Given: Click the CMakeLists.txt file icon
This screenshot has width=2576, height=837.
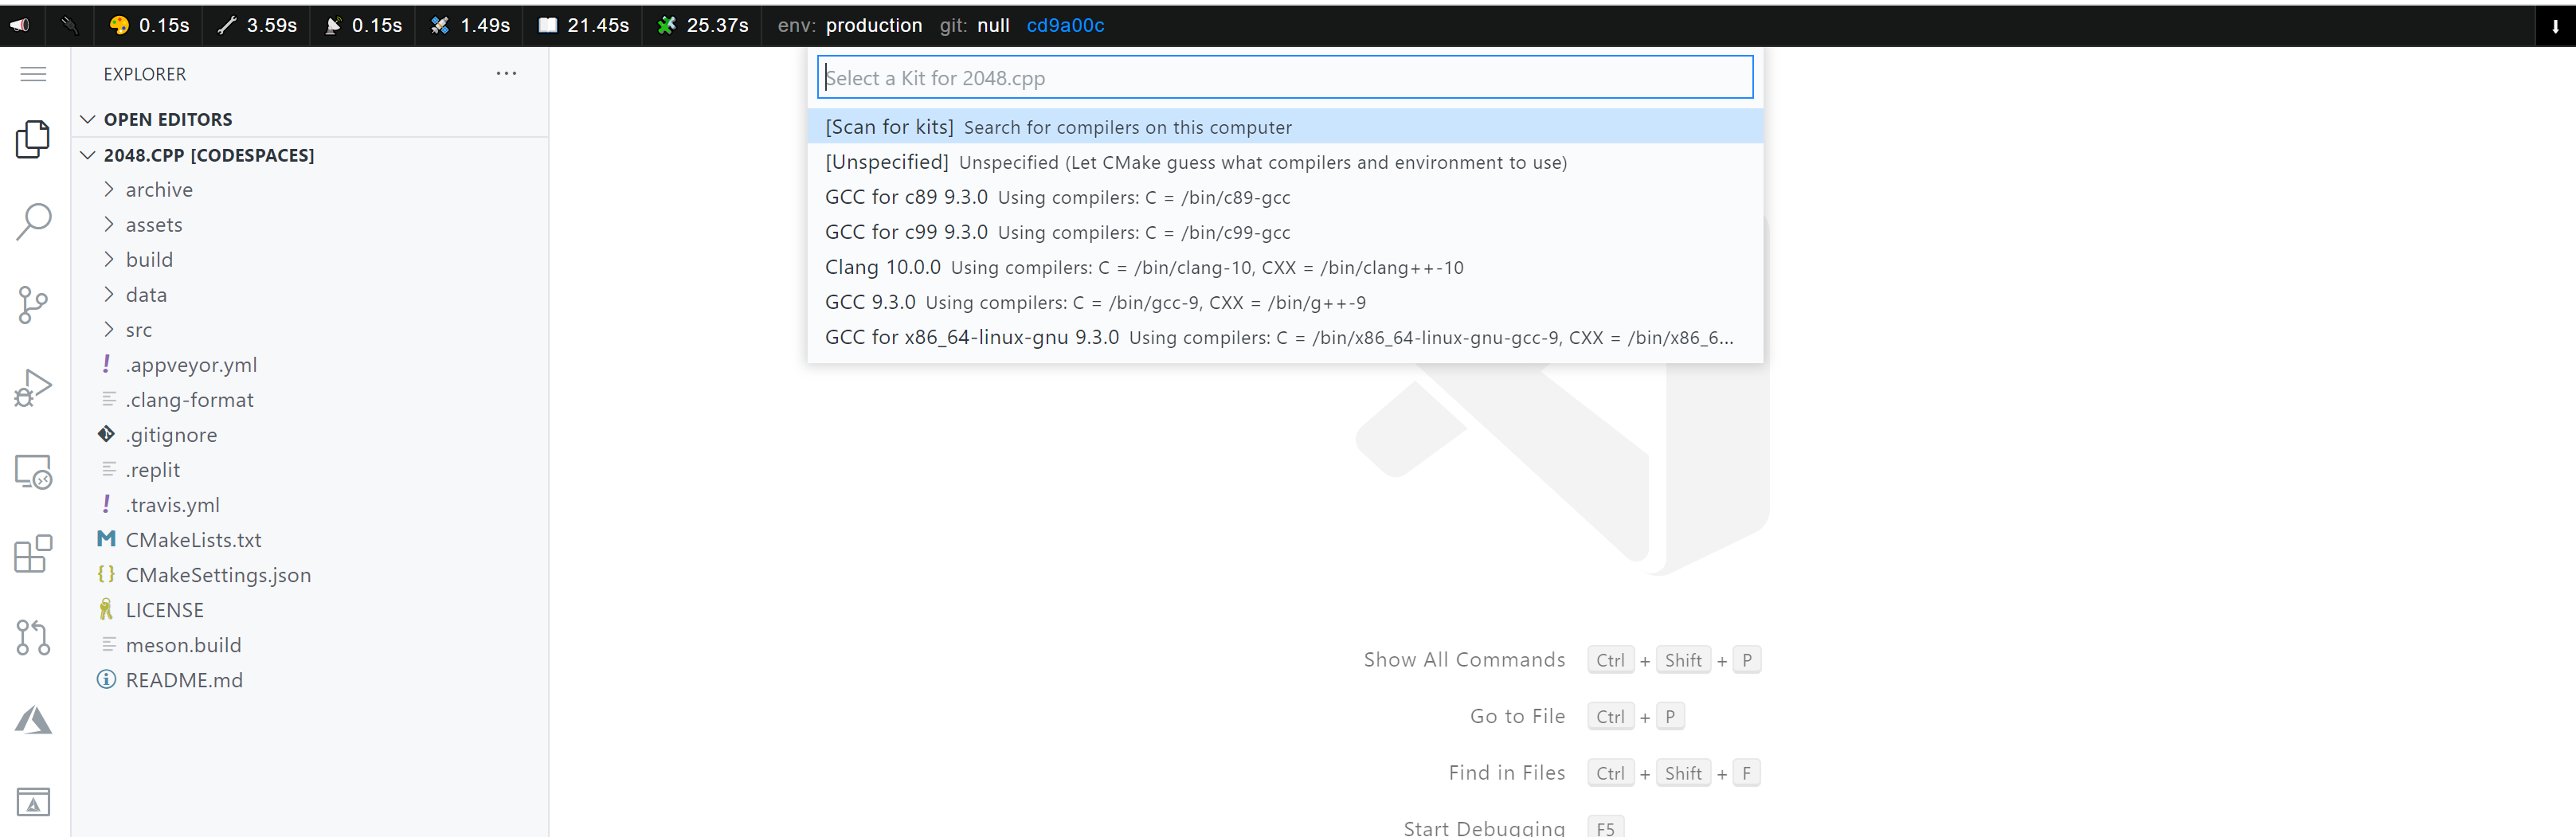Looking at the screenshot, I should (106, 539).
